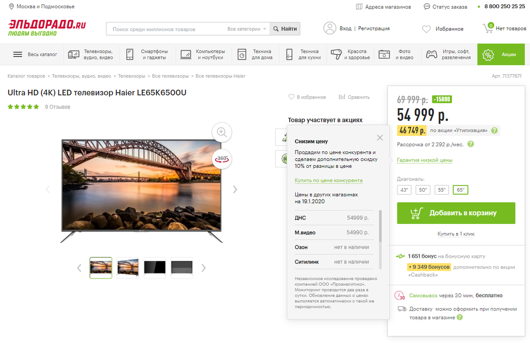Viewport: 530px width, 343px height.
Task: Click the laptop category icon
Action: click(185, 54)
